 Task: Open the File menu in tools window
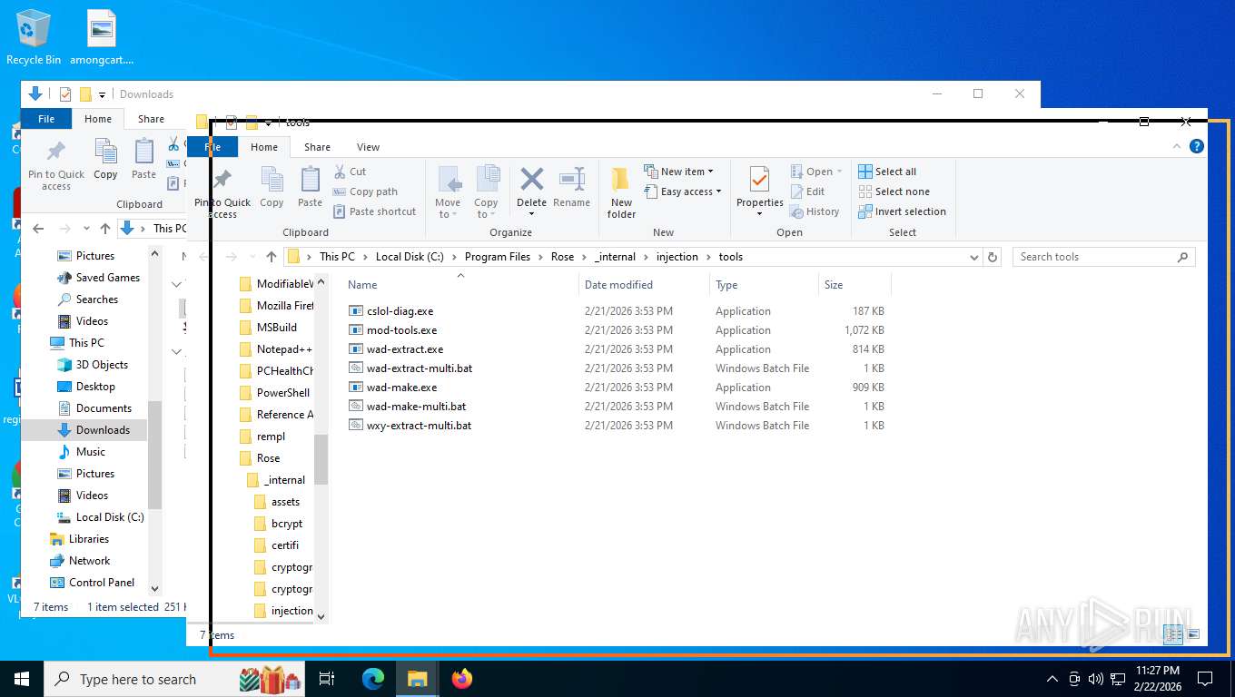(212, 147)
